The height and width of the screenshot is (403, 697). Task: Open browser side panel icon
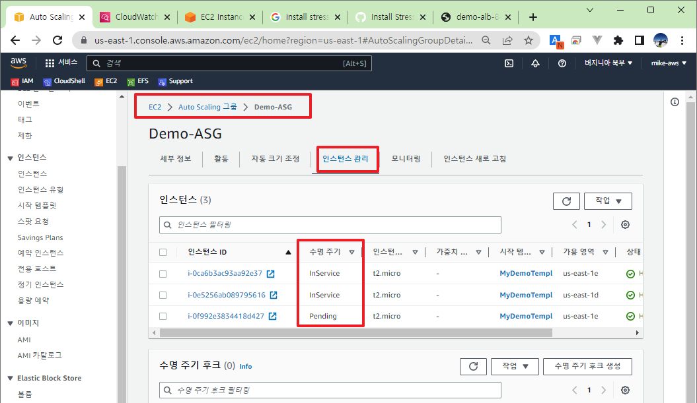click(x=640, y=40)
